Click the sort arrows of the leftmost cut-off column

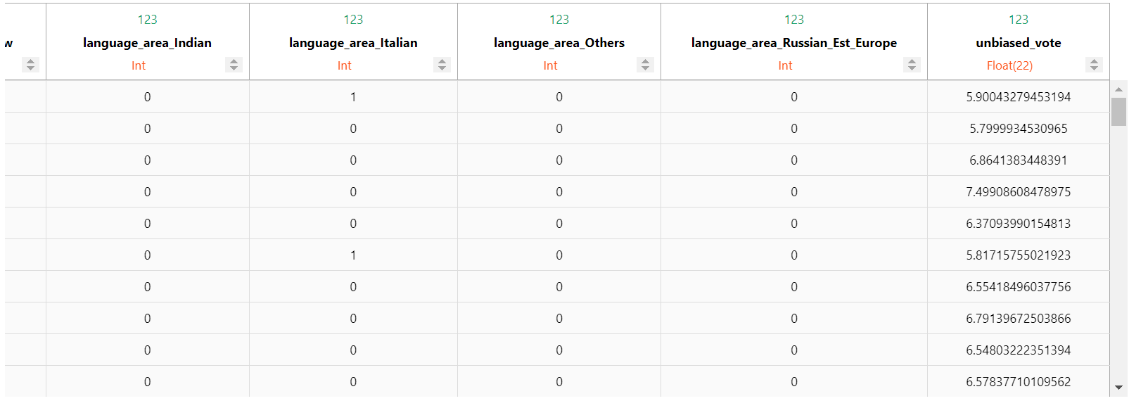tap(30, 65)
